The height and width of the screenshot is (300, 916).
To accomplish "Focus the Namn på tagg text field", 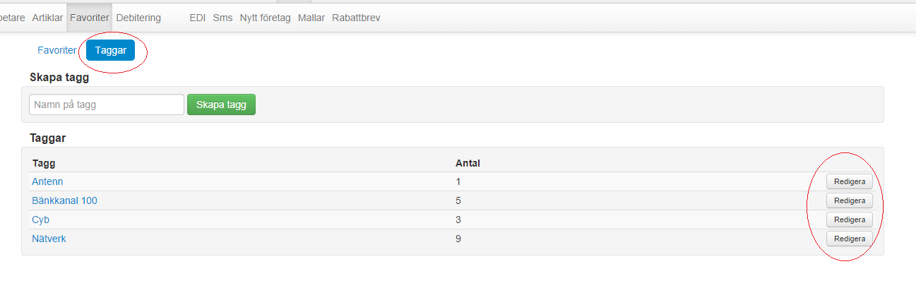I will point(107,104).
